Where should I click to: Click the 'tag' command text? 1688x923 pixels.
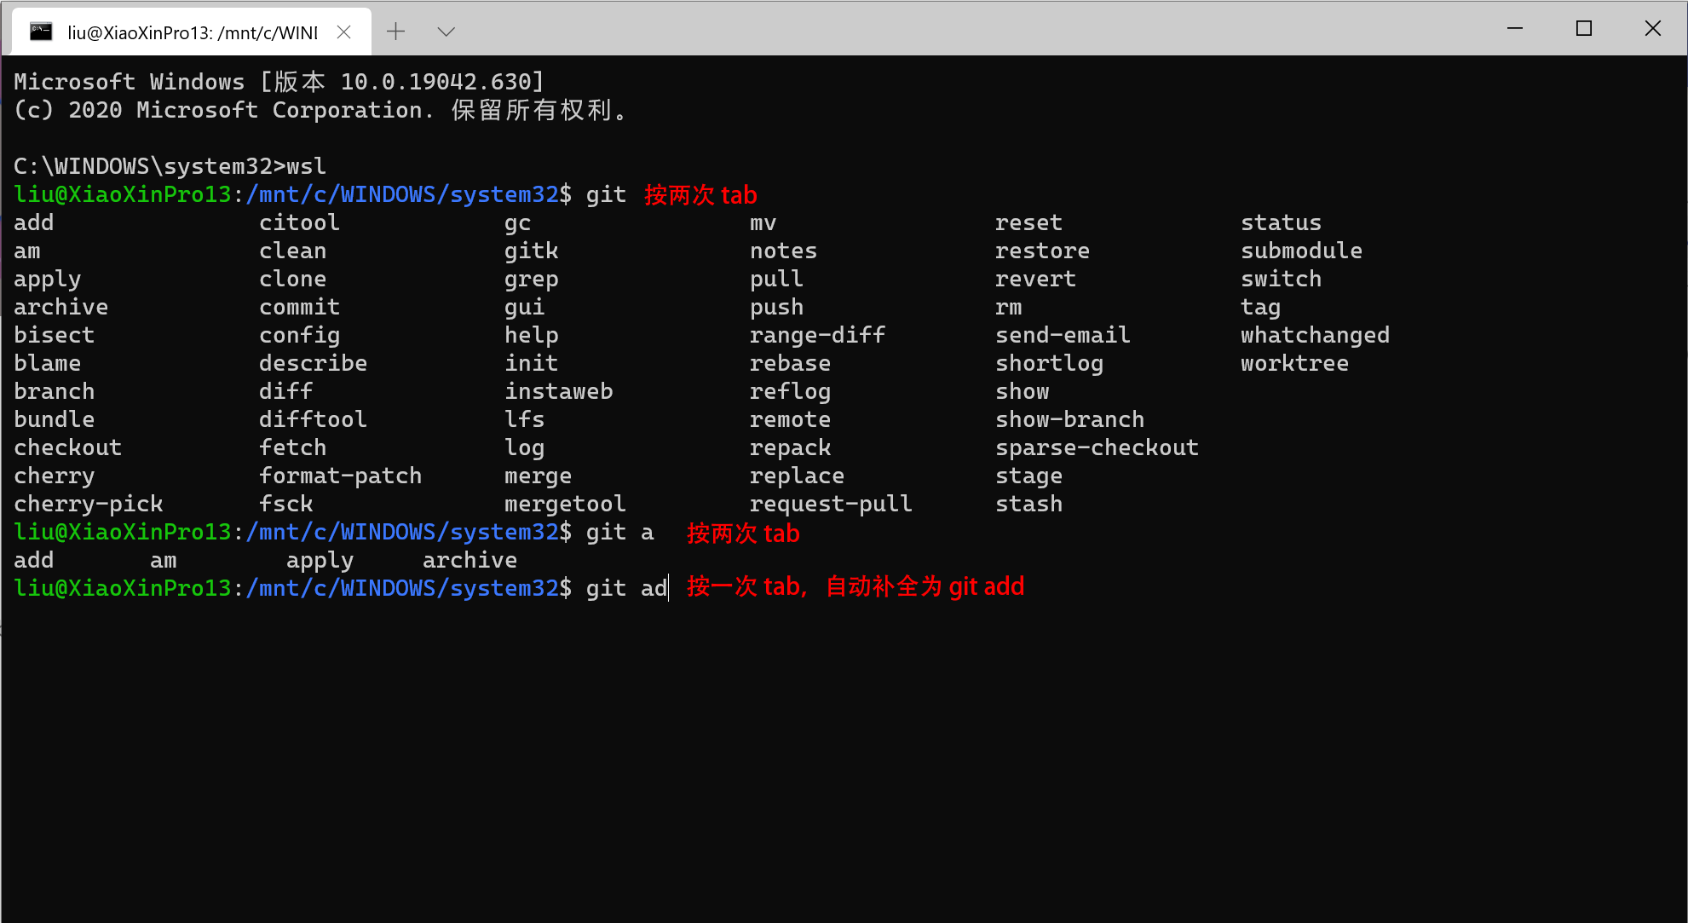pos(1261,307)
